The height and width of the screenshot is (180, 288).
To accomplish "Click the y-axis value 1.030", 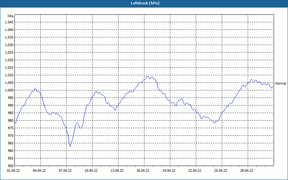I will [x=9, y=45].
